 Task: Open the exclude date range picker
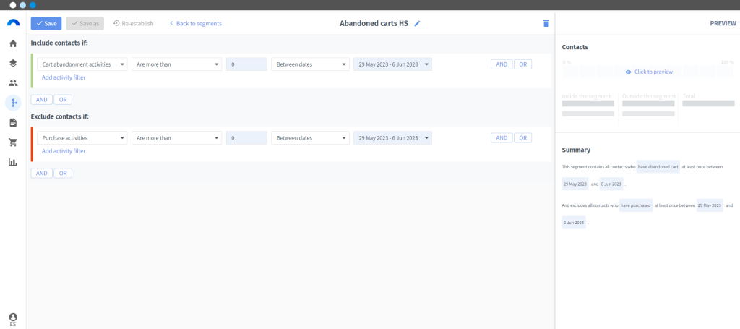(x=392, y=138)
